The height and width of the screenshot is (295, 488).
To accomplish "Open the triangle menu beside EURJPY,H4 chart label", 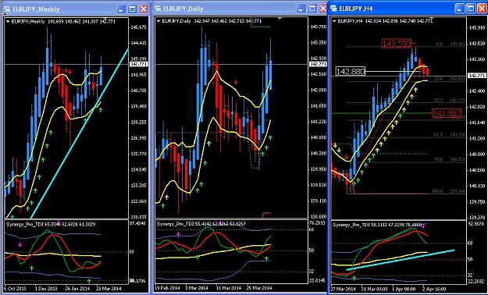I will point(334,21).
